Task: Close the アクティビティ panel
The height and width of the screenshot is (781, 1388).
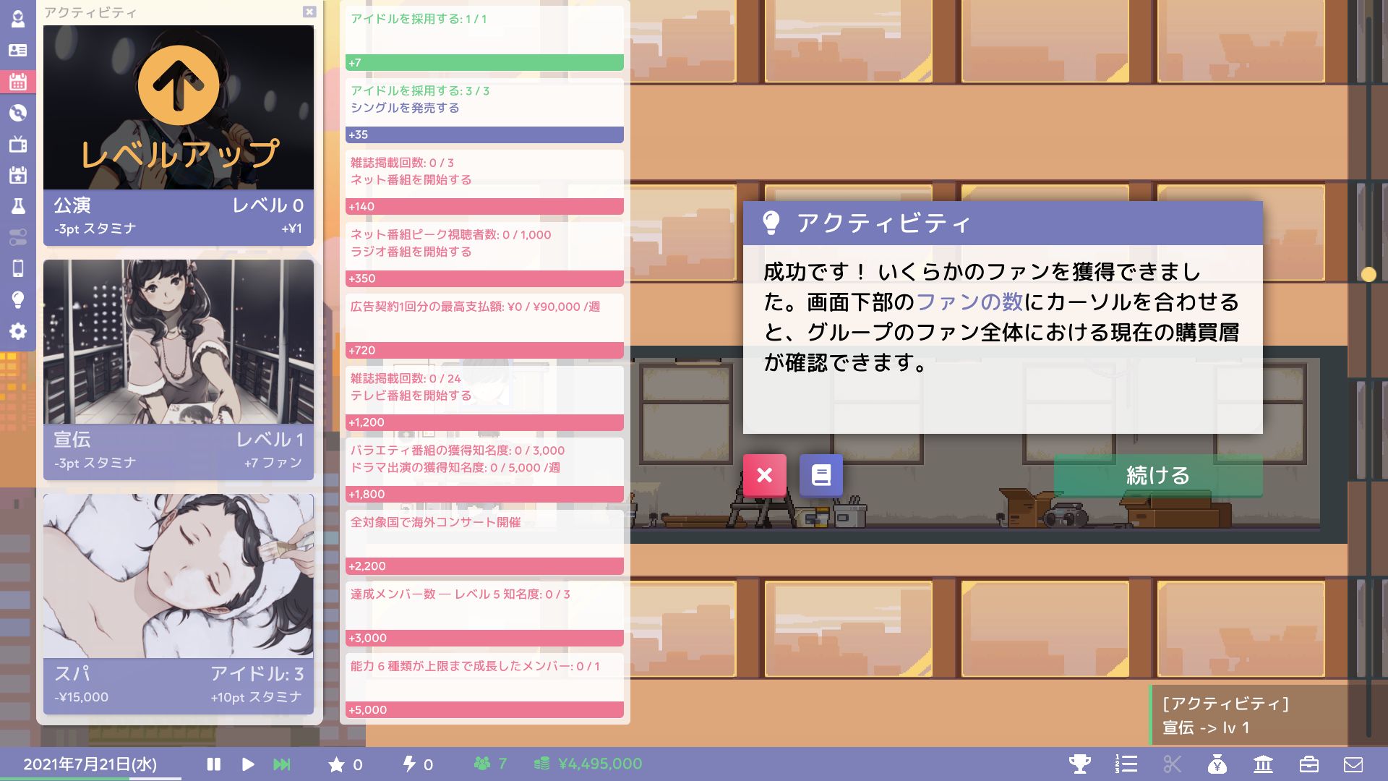Action: coord(309,12)
